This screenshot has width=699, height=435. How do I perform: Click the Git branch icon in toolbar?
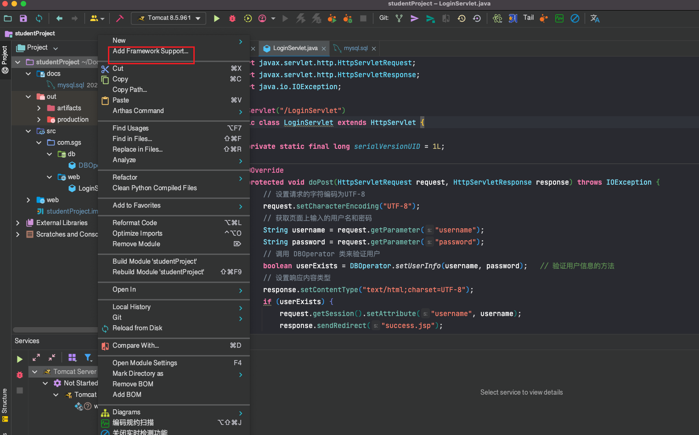point(399,18)
